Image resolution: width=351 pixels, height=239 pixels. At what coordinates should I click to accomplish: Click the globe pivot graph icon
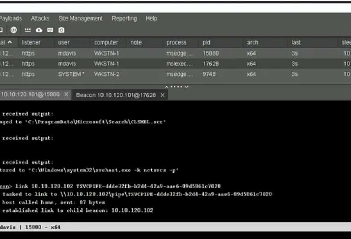tap(14, 30)
